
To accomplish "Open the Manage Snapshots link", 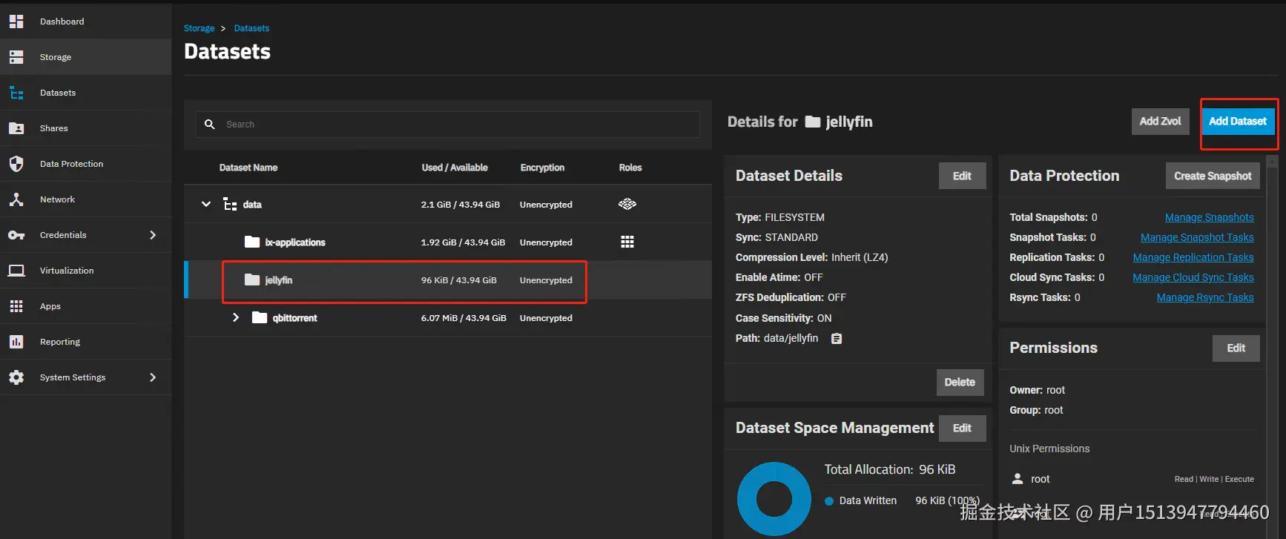I will tap(1209, 217).
